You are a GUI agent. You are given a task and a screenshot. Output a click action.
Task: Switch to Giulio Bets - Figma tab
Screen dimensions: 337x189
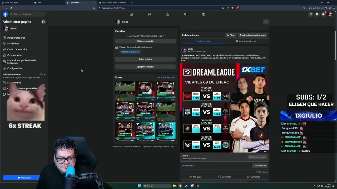tap(16, 3)
